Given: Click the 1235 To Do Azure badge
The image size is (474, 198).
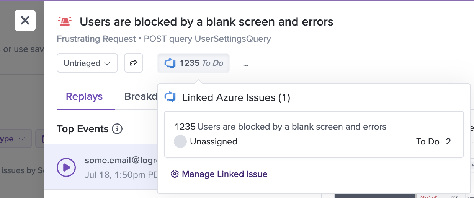Looking at the screenshot, I should point(193,63).
